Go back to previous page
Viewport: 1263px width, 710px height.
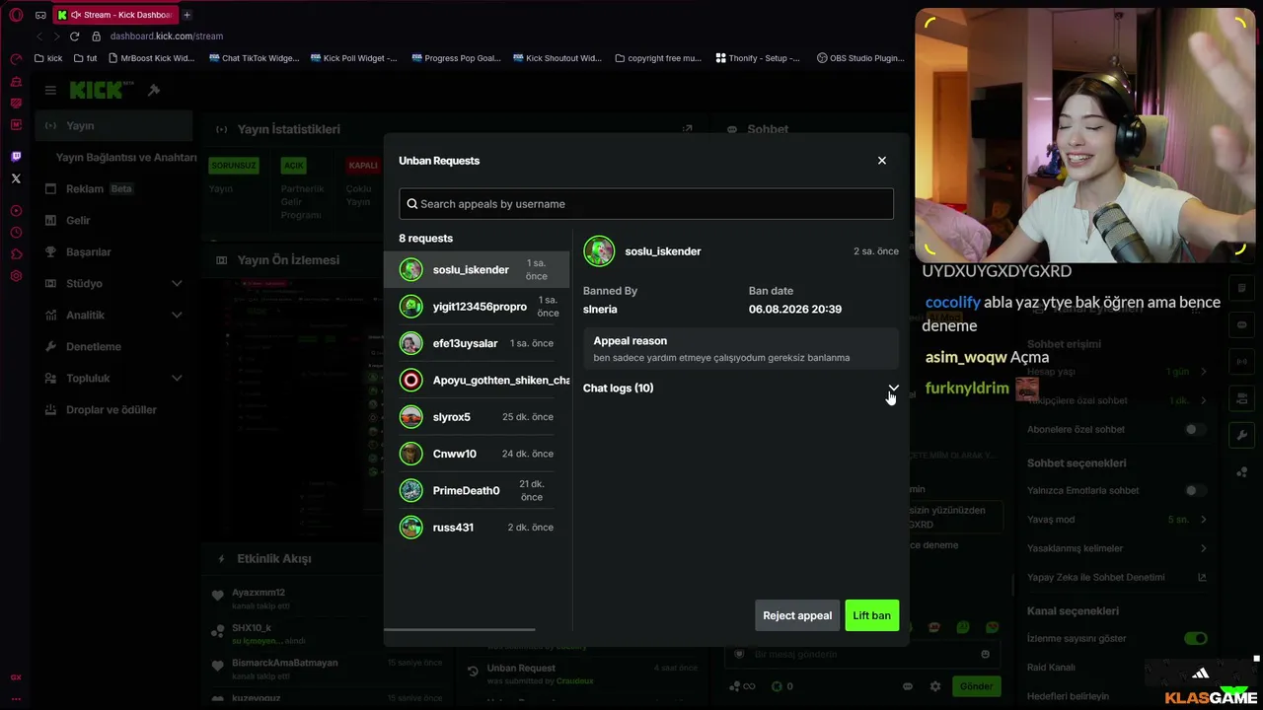point(39,36)
